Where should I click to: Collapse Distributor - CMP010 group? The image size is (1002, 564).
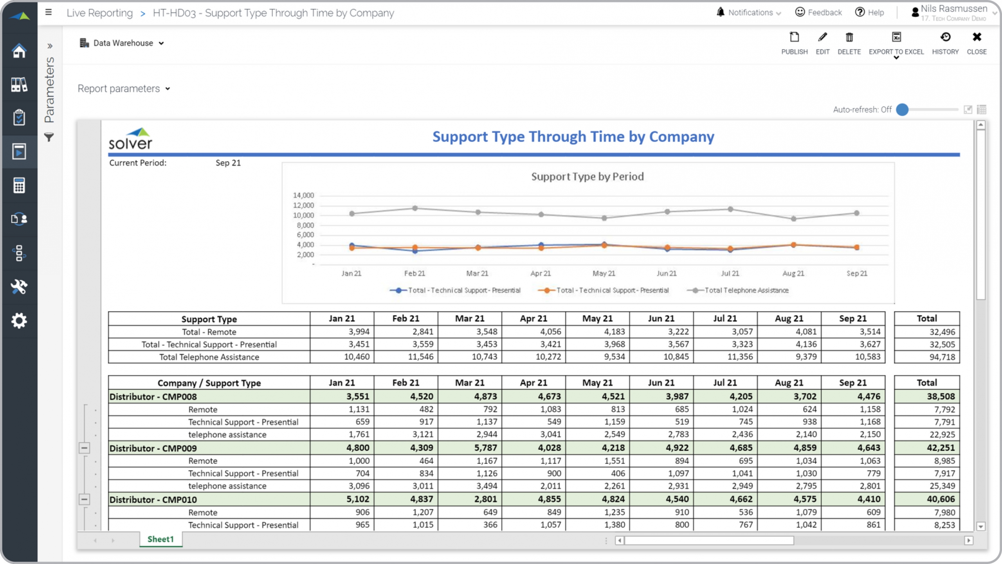(x=84, y=499)
